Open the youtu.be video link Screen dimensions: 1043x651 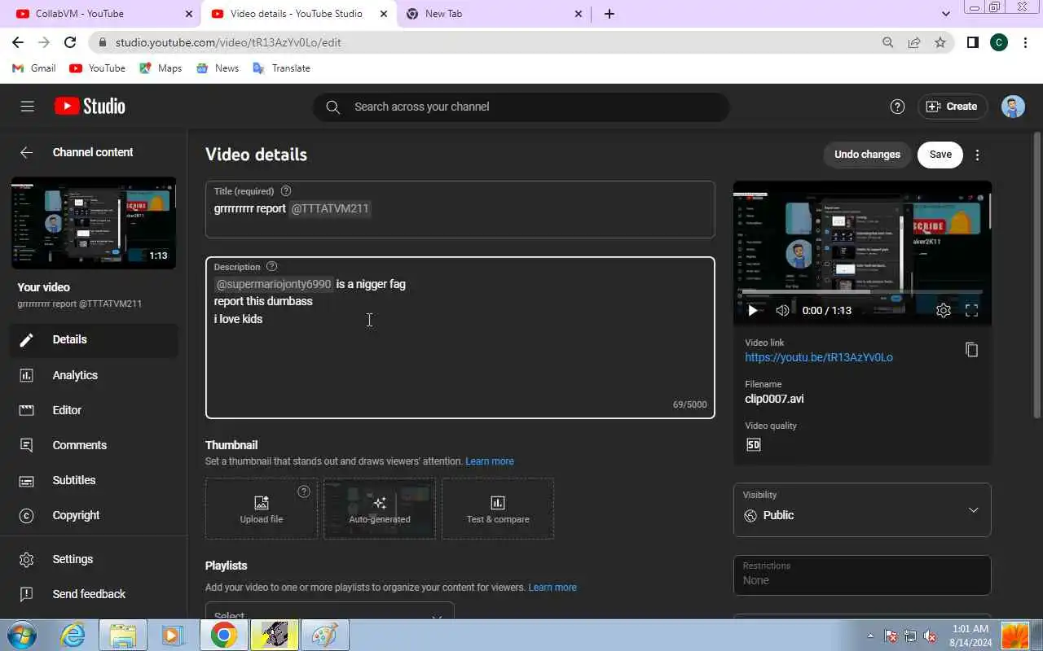pyautogui.click(x=819, y=357)
